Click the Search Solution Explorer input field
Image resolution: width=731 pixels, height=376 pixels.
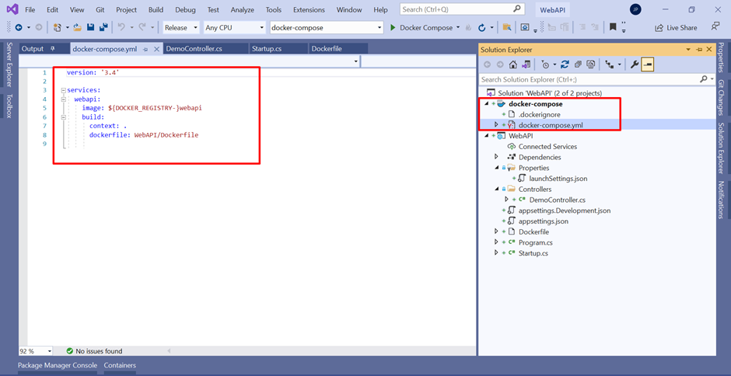pos(589,80)
